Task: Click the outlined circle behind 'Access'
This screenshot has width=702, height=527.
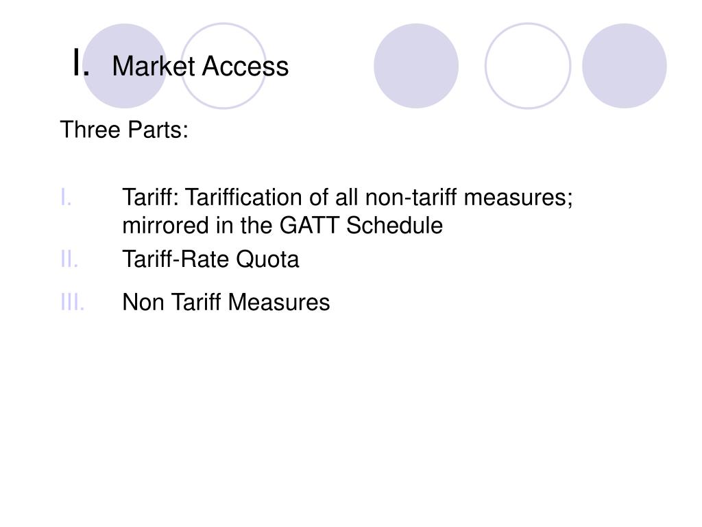Action: pos(223,66)
